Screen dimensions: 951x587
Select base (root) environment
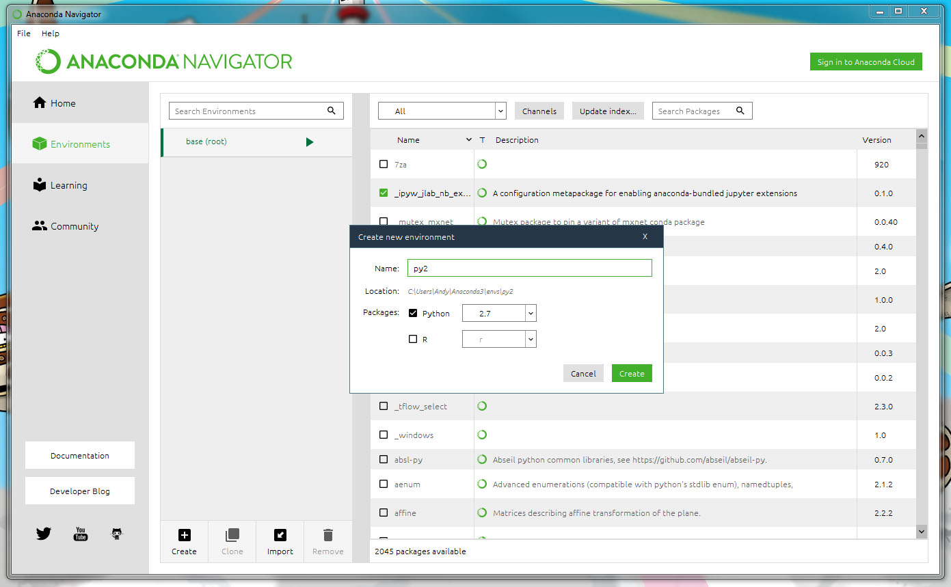pyautogui.click(x=256, y=142)
